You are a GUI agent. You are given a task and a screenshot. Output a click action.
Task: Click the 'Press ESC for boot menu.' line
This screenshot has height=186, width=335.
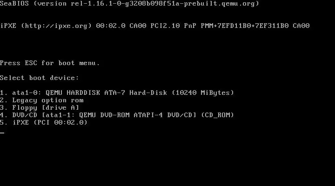tap(50, 63)
